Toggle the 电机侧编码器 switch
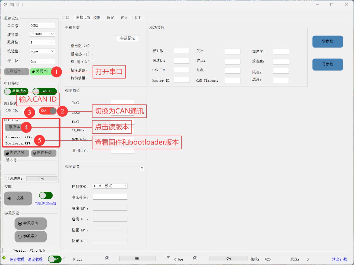The image size is (354, 265). [x=46, y=196]
